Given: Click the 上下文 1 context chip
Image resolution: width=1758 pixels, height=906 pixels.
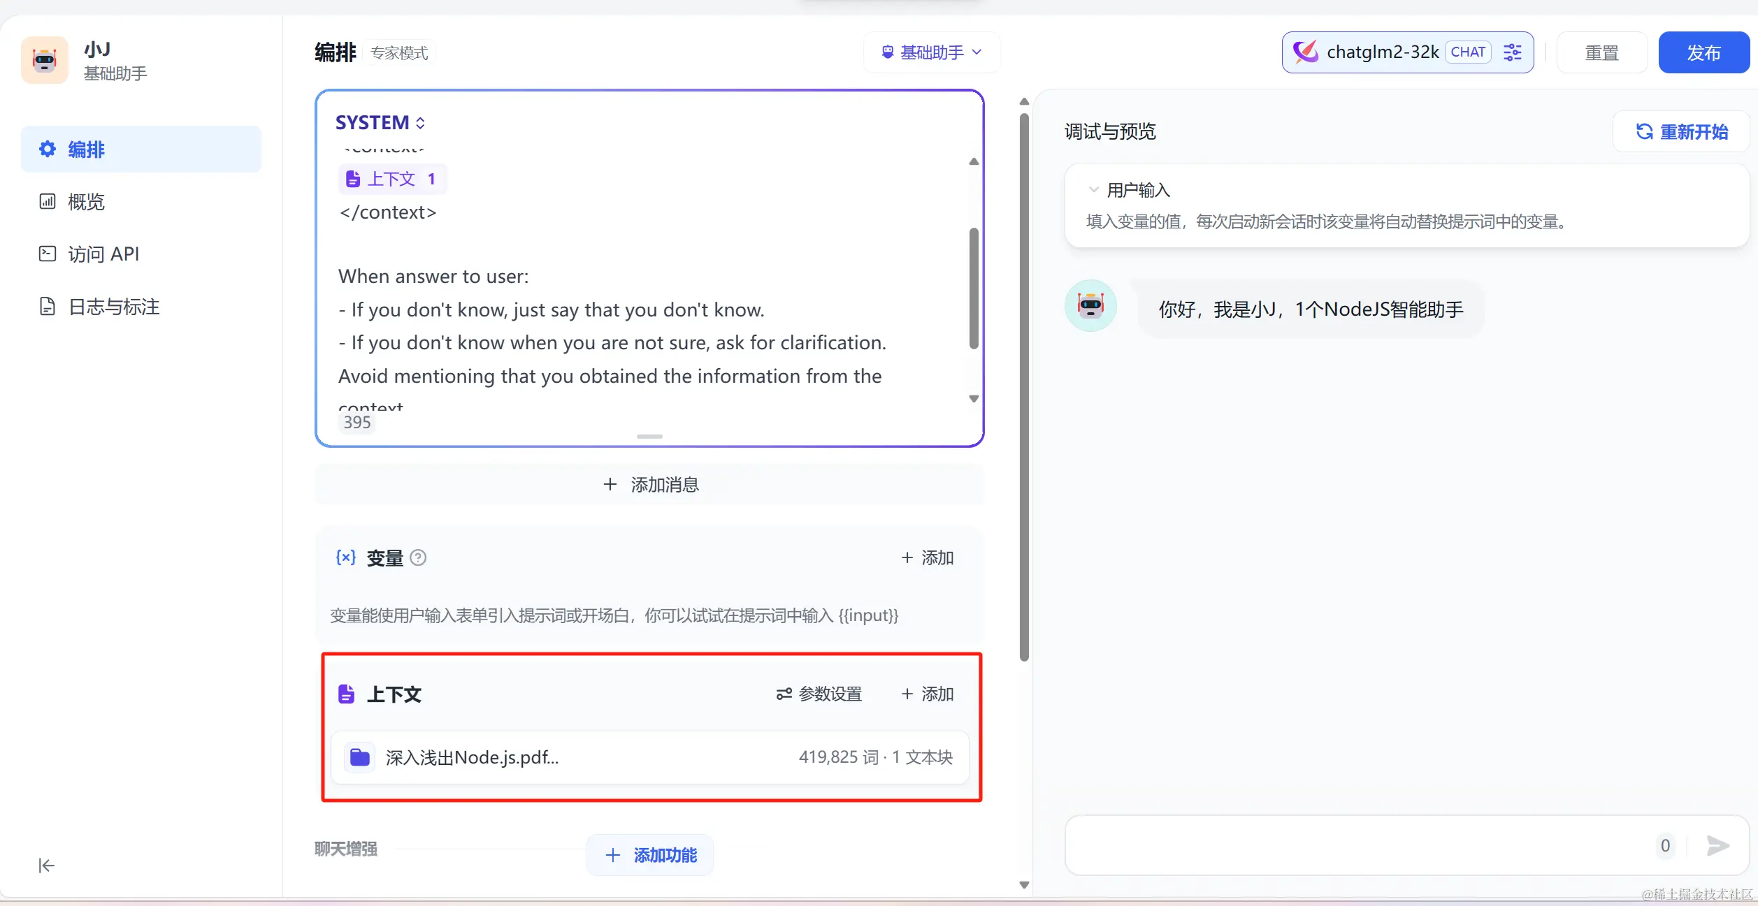Looking at the screenshot, I should tap(392, 179).
